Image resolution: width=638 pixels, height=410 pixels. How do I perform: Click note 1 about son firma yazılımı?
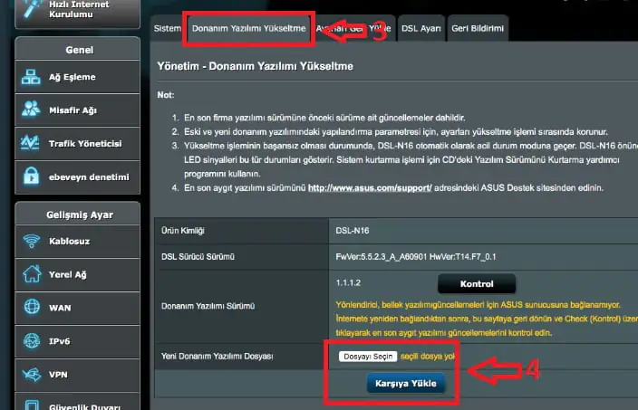[x=324, y=118]
